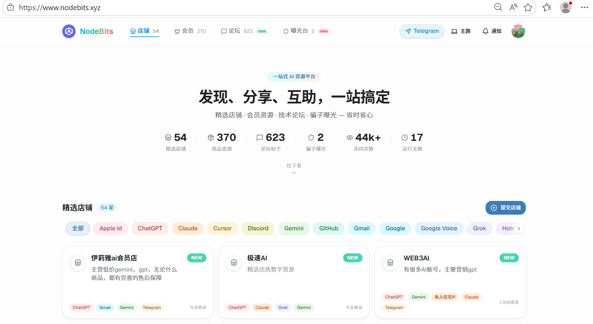This screenshot has height=324, width=593.
Task: Open the 通知 notifications button
Action: (492, 31)
